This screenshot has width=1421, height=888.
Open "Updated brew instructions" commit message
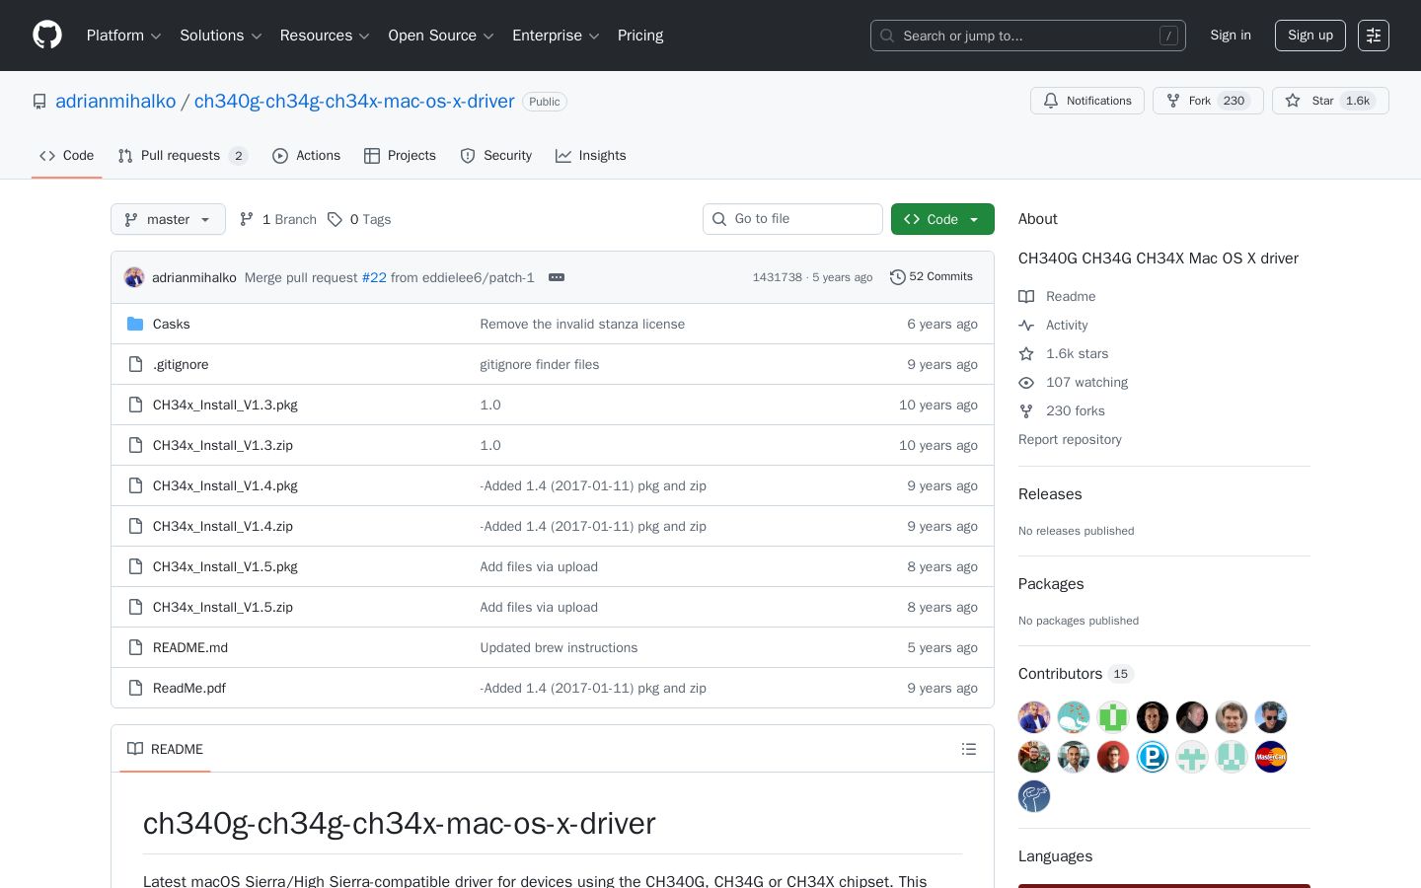[x=559, y=647]
